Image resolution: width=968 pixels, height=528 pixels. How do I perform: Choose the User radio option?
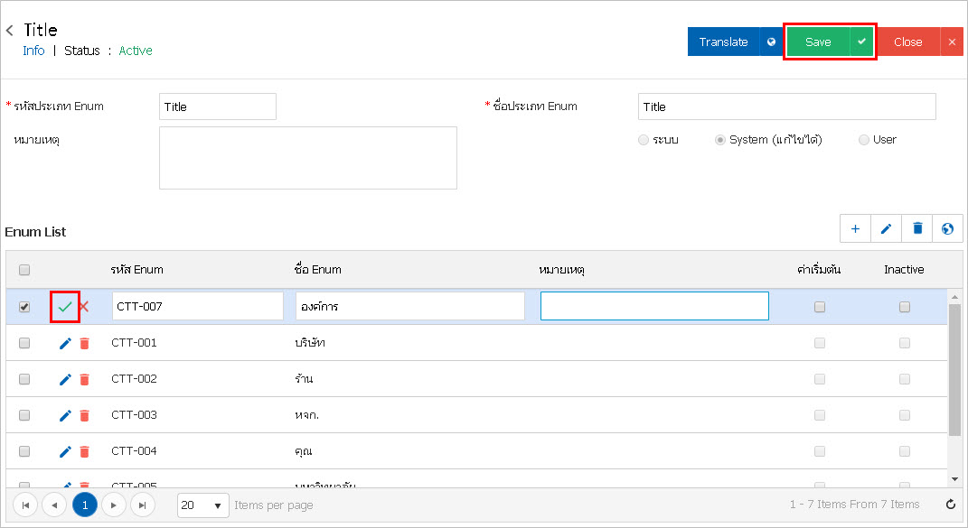(864, 140)
